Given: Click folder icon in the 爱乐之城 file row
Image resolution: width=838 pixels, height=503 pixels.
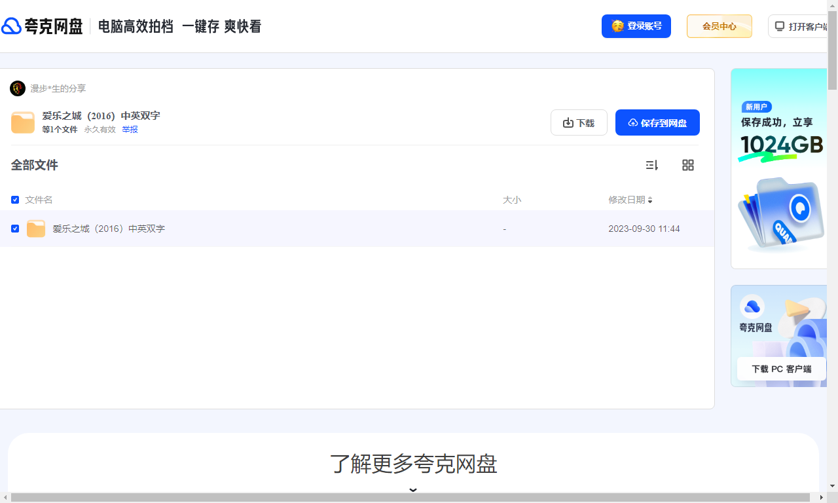Looking at the screenshot, I should click(x=36, y=229).
